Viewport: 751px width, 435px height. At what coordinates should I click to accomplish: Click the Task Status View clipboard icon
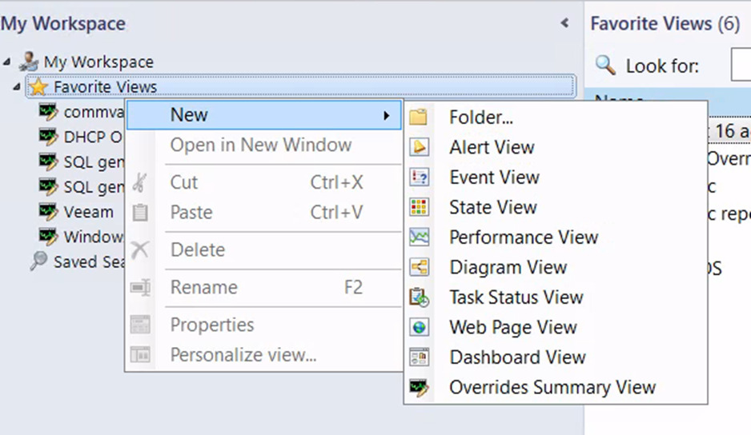pyautogui.click(x=419, y=297)
